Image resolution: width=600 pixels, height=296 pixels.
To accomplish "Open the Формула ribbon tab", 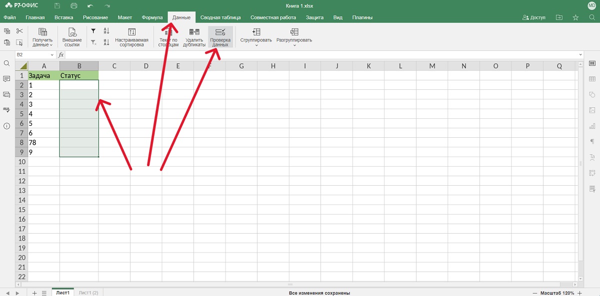I will pyautogui.click(x=152, y=17).
